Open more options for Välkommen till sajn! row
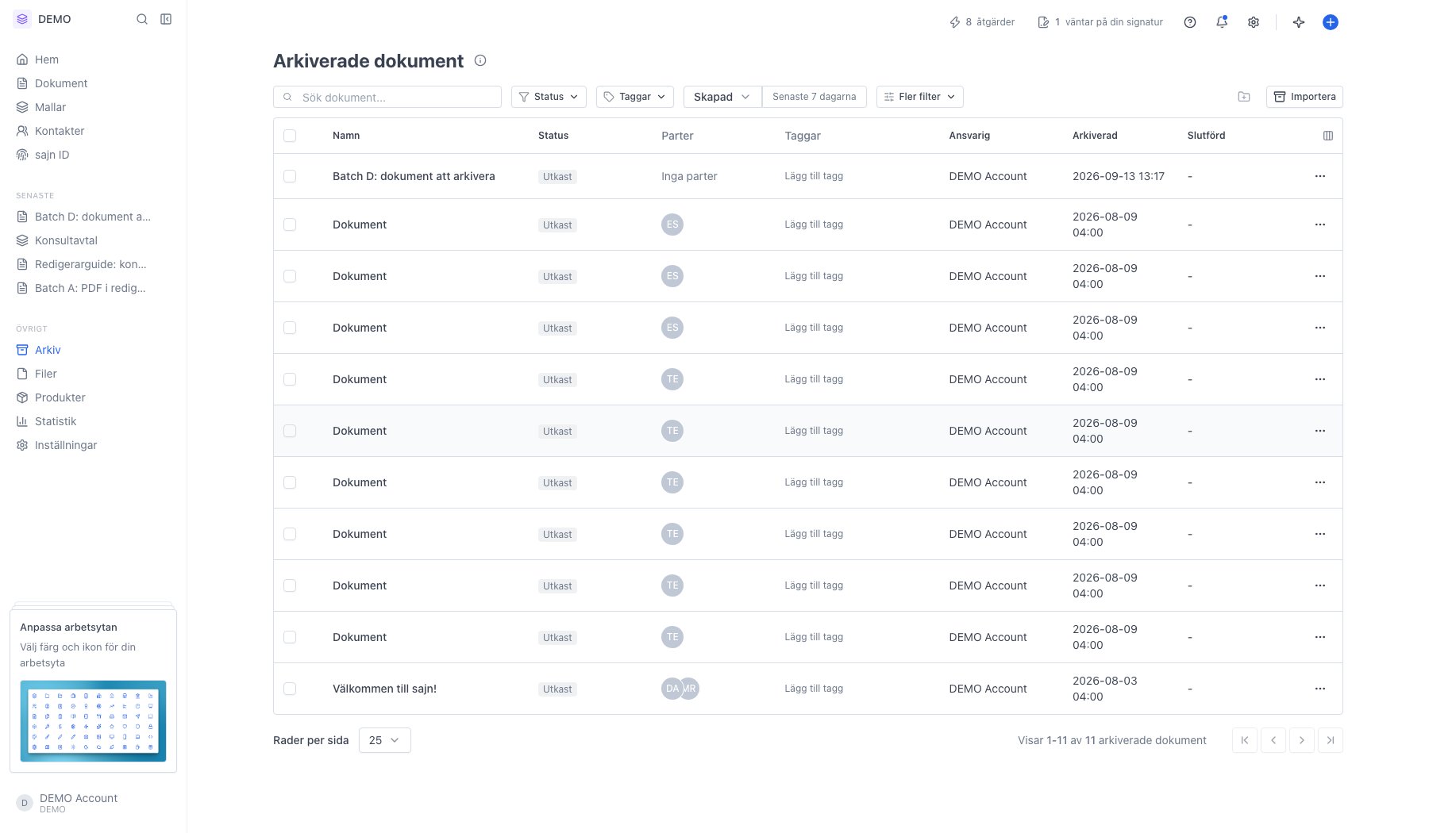Screen dimensions: 1429x833 pos(1320,689)
